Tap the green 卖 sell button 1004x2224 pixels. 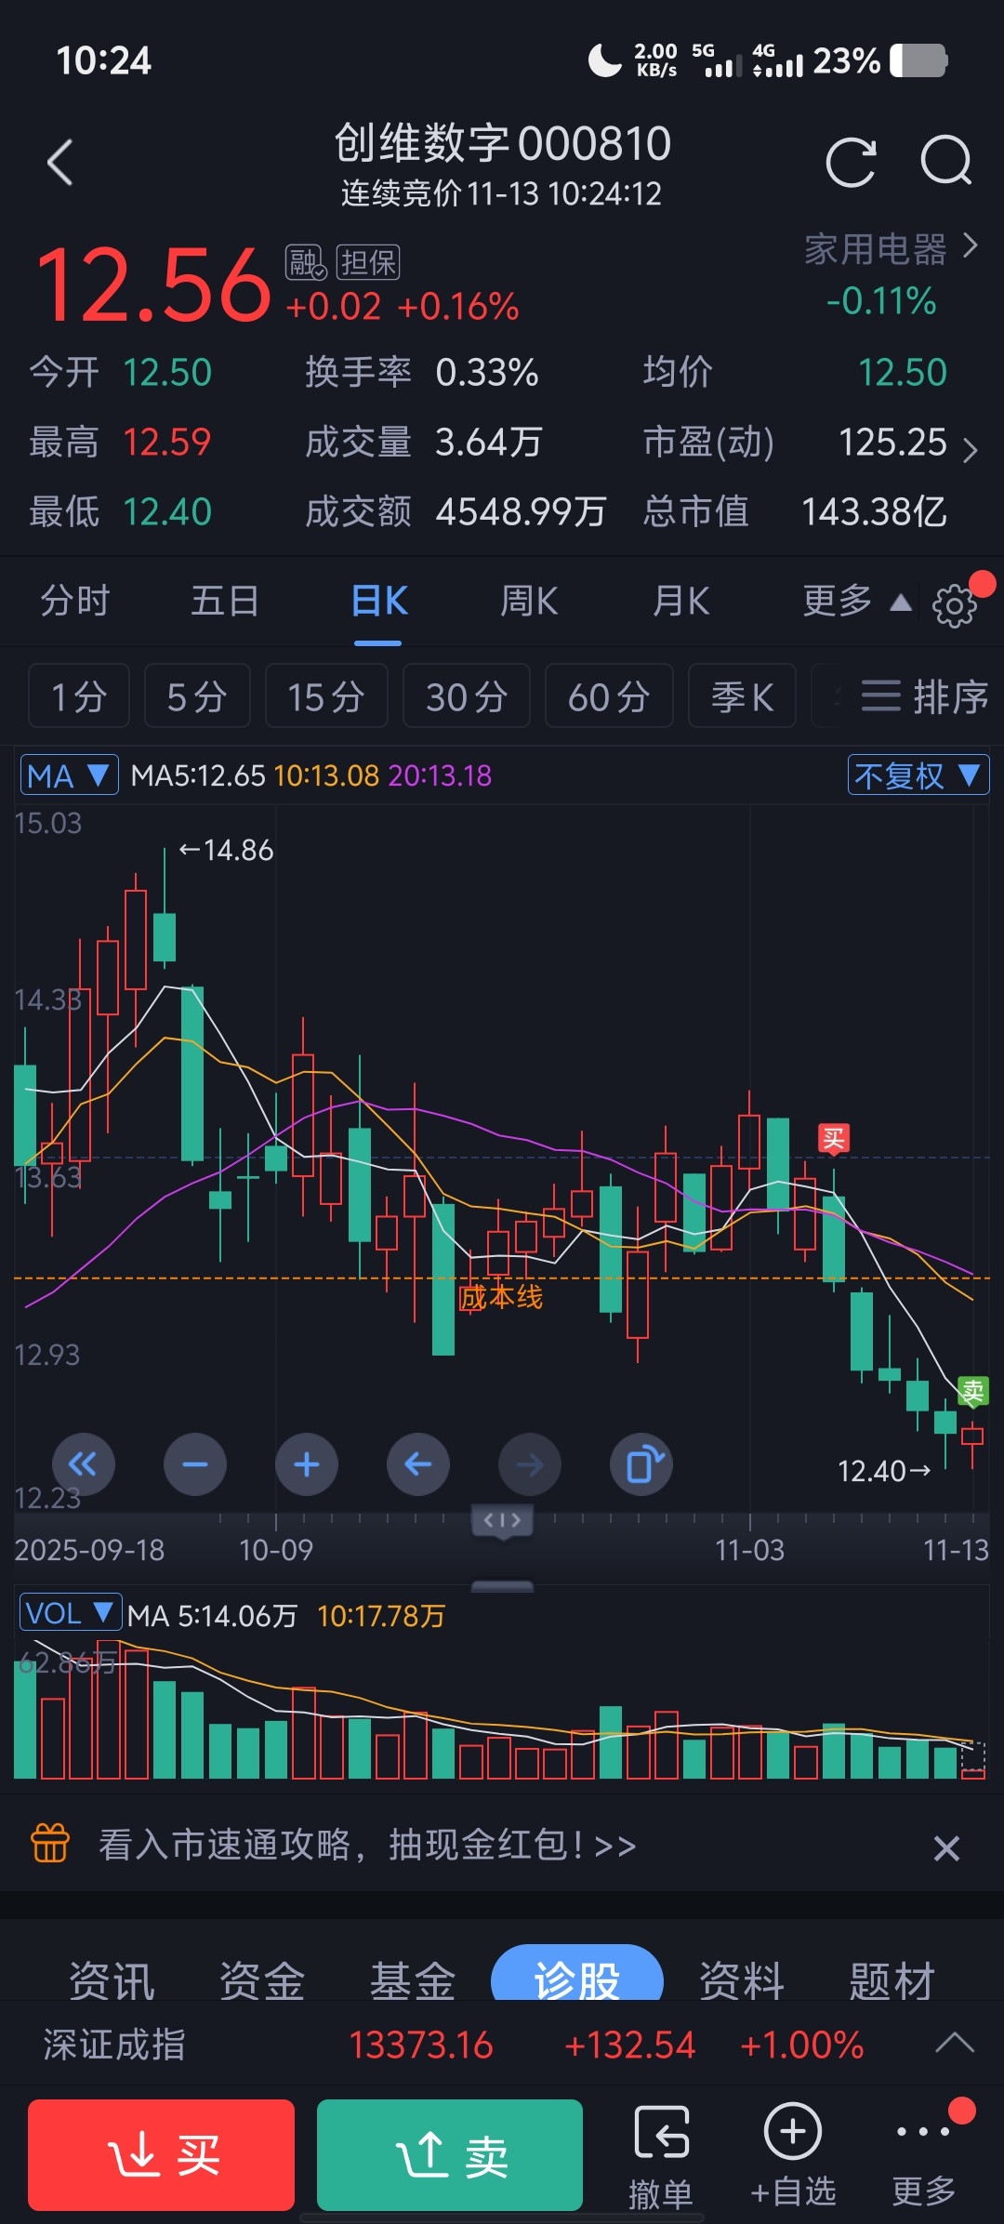coord(450,2155)
